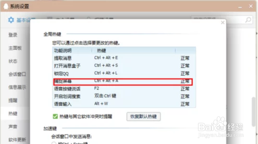Viewport: 258px width, 144px height.
Task: Close the inner hotkey panel
Action: pos(223,22)
